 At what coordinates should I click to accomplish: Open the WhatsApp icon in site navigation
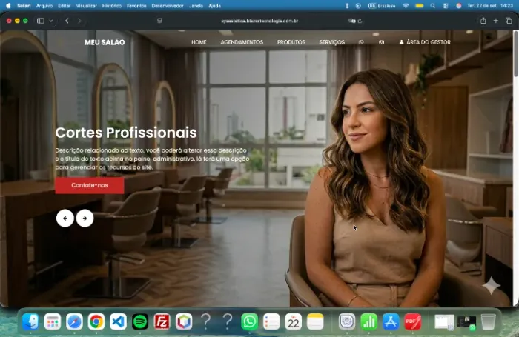click(361, 42)
